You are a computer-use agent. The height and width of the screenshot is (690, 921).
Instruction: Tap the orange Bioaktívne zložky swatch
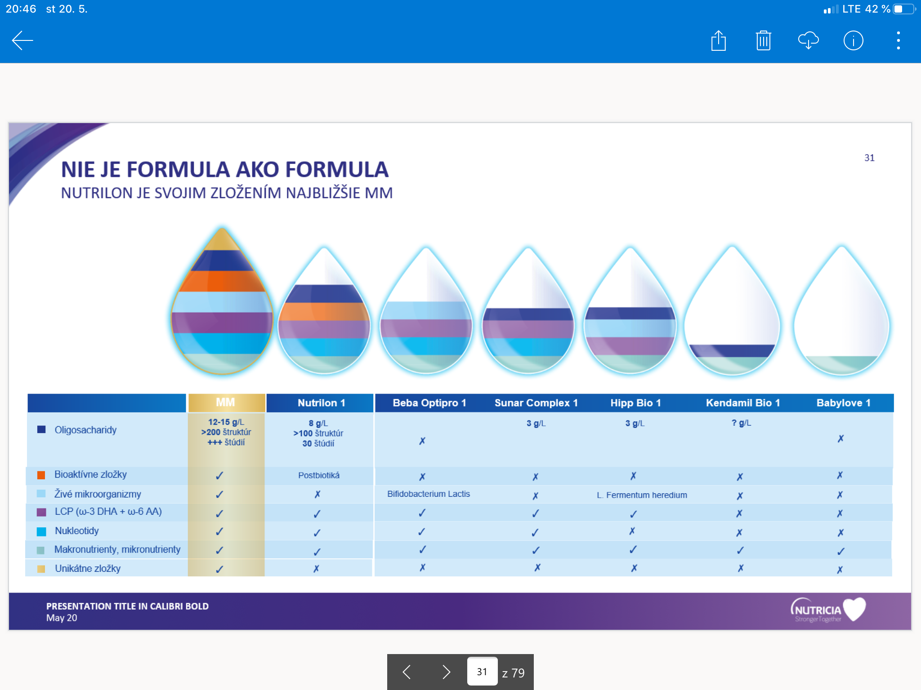41,475
